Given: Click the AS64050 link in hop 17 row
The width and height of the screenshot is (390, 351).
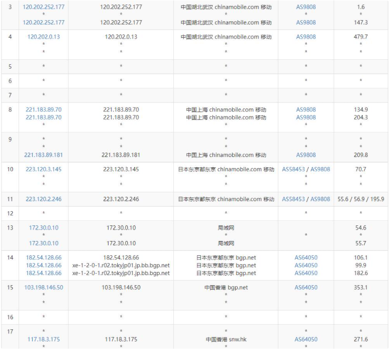Looking at the screenshot, I should click(x=306, y=339).
